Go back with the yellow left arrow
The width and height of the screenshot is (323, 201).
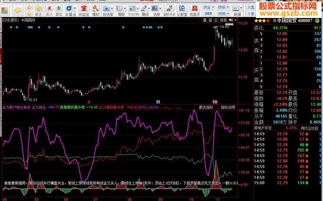click(x=18, y=10)
